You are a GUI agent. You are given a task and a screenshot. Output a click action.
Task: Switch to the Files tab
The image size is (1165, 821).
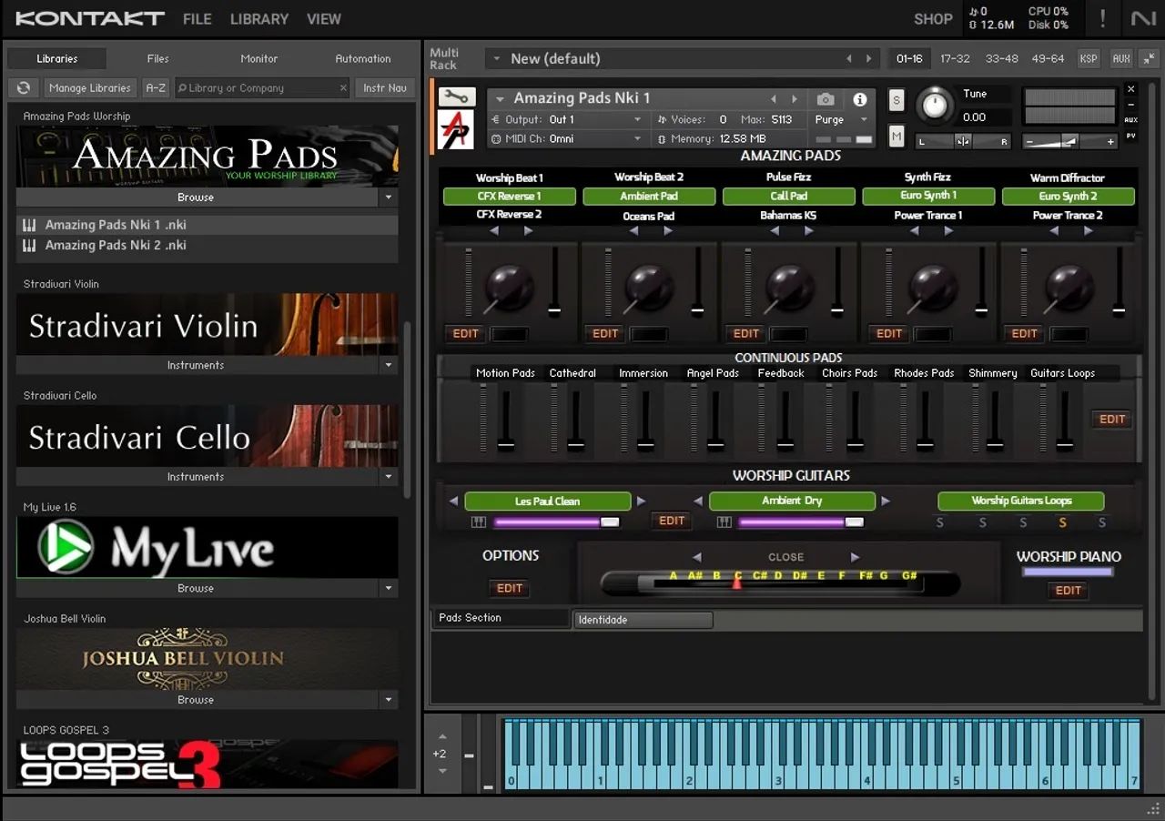point(157,58)
